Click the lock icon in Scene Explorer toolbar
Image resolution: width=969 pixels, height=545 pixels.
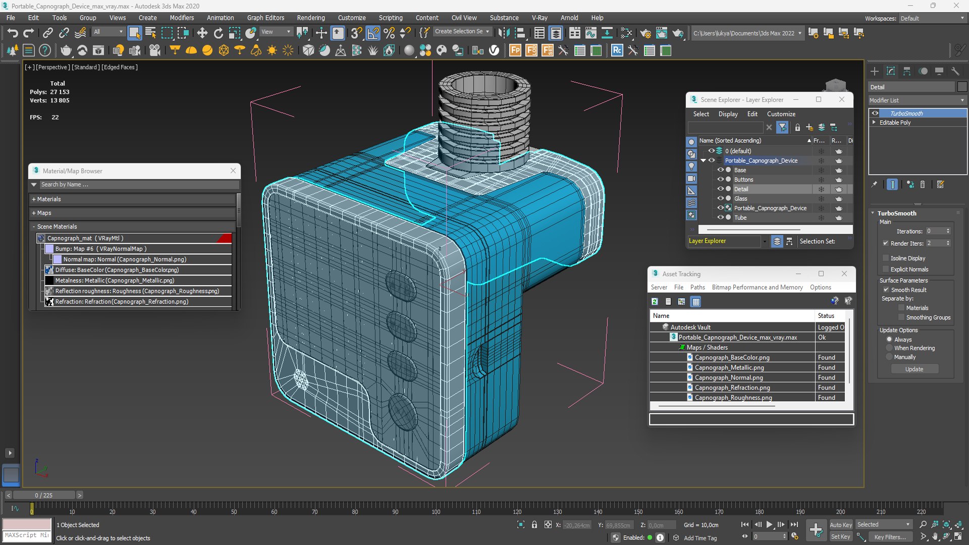tap(797, 128)
